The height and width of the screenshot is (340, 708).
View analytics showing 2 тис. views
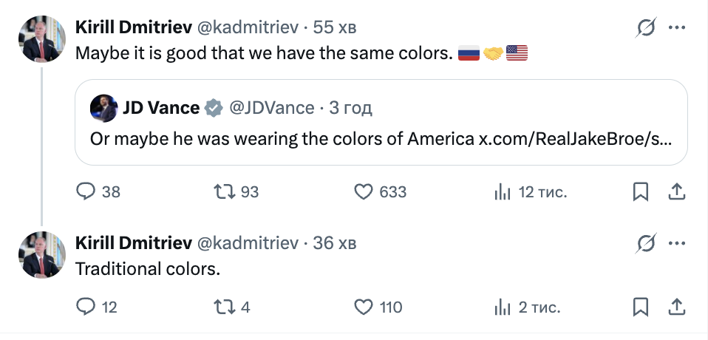(503, 306)
